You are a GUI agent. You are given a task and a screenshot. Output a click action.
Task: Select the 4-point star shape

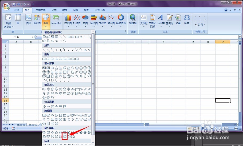coord(52,132)
